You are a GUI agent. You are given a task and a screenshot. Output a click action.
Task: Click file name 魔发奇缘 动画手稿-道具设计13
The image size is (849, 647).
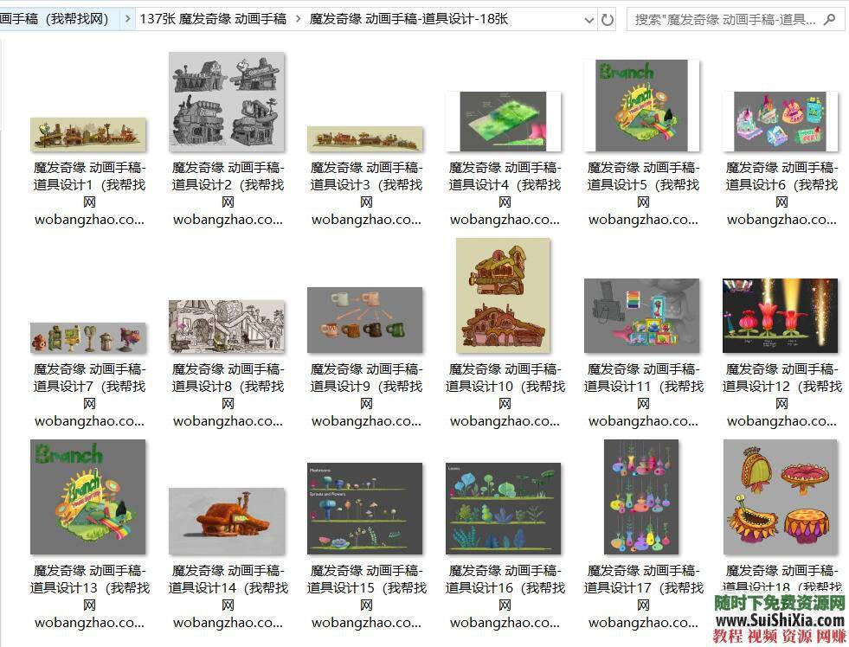(x=89, y=596)
